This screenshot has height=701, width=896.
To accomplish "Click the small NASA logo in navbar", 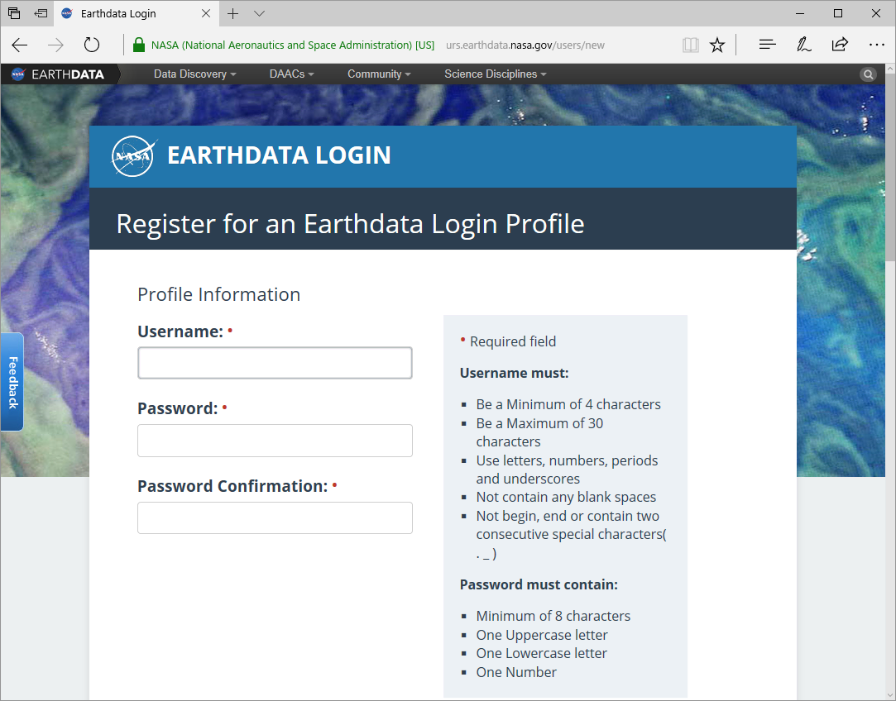I will 18,74.
